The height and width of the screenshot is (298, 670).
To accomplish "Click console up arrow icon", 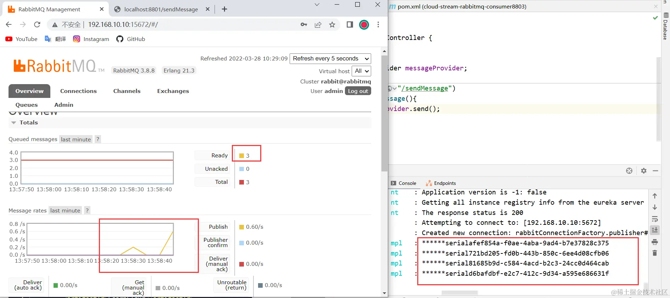I will coord(655,196).
